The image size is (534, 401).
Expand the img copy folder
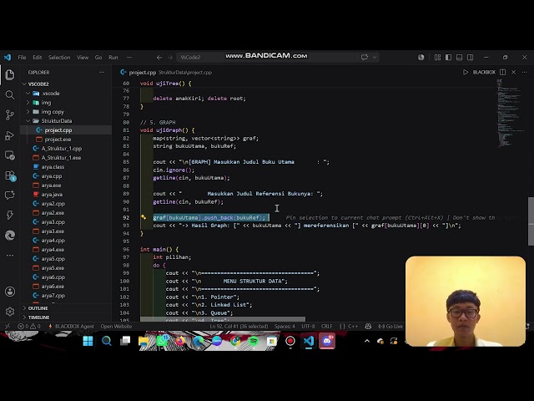(x=28, y=111)
